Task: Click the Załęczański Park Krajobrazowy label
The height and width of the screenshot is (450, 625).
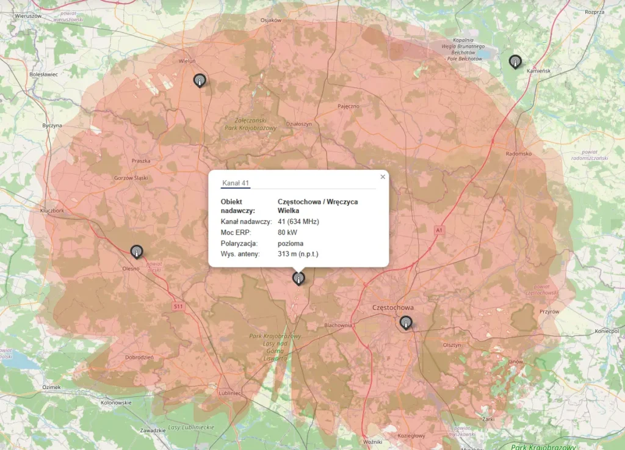Action: 255,125
